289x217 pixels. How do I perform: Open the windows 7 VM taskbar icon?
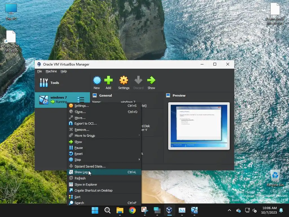coord(194,210)
